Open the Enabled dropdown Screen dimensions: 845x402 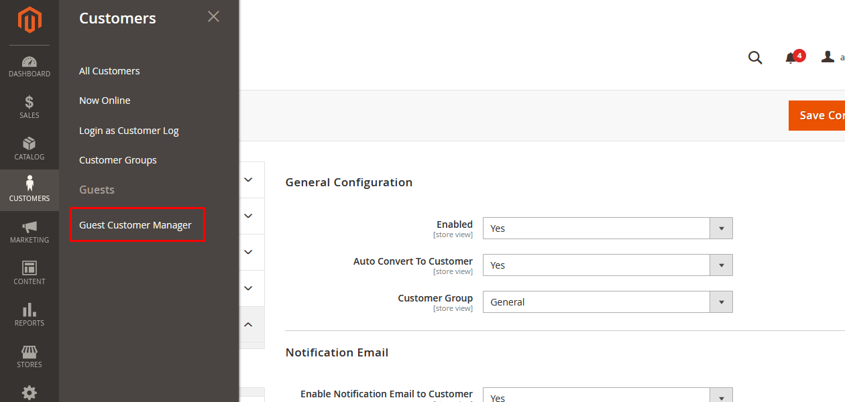(x=608, y=228)
